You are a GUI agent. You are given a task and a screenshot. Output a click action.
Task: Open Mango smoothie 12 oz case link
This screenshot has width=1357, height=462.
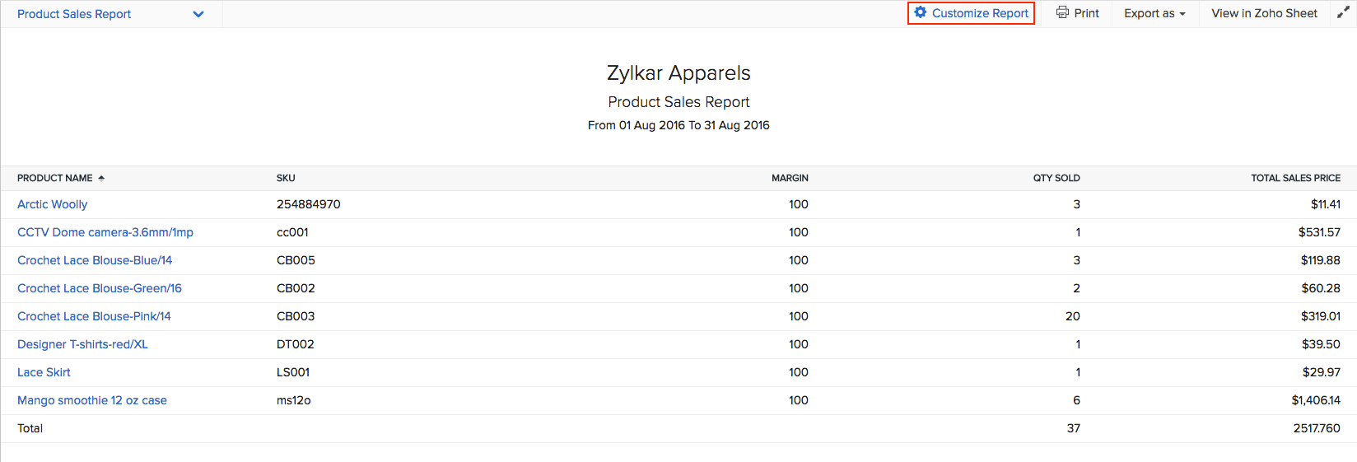pos(92,400)
